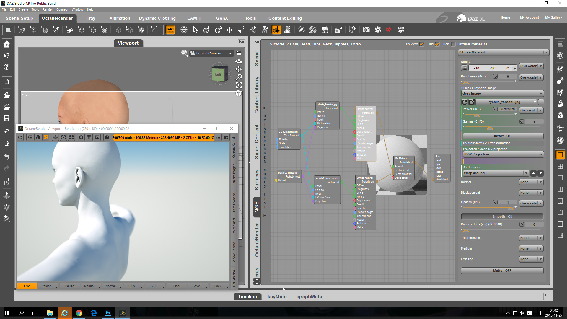Uncheck the Grid checkbox
This screenshot has height=319, width=567.
point(437,44)
